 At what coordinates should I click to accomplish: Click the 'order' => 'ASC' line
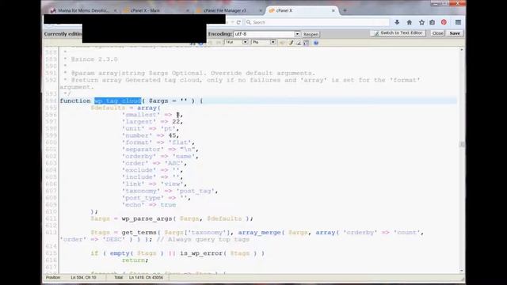click(x=154, y=163)
